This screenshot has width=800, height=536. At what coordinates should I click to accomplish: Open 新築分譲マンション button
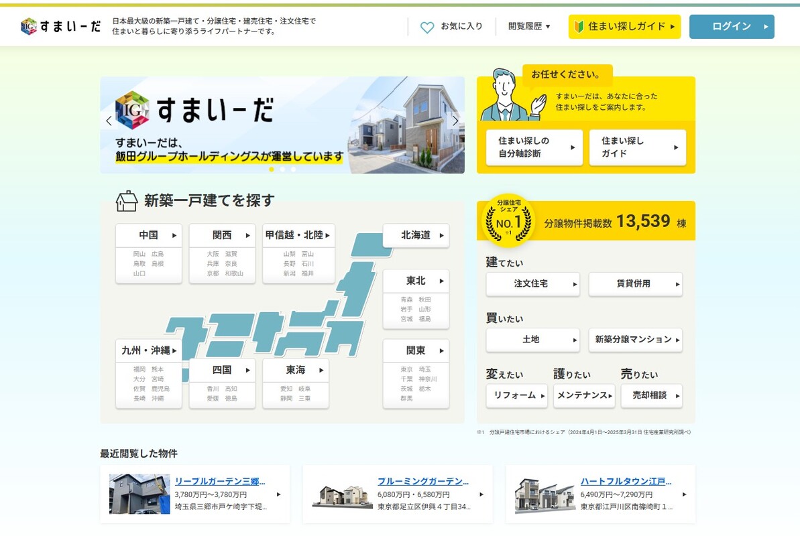point(636,340)
